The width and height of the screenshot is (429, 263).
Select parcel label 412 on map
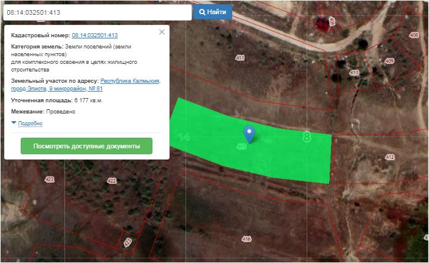click(389, 157)
